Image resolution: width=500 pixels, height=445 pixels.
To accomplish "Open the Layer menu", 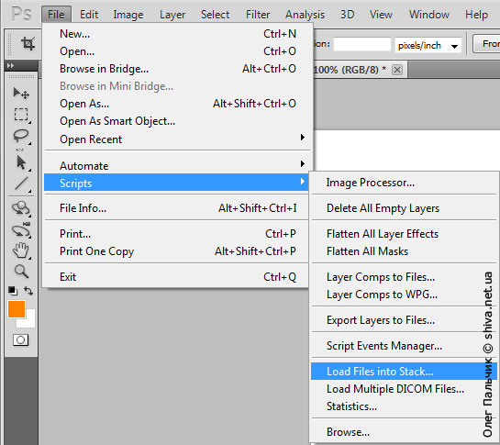I will pyautogui.click(x=172, y=15).
